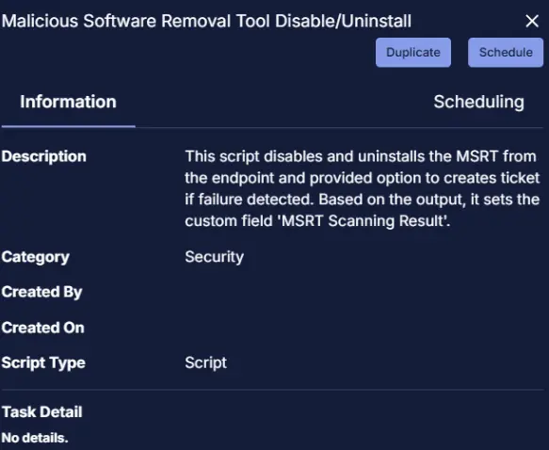The image size is (549, 450).
Task: Click the Script Type label
Action: coord(43,362)
